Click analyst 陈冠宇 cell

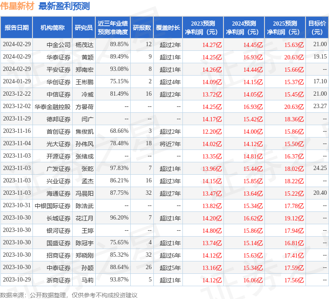click(84, 243)
